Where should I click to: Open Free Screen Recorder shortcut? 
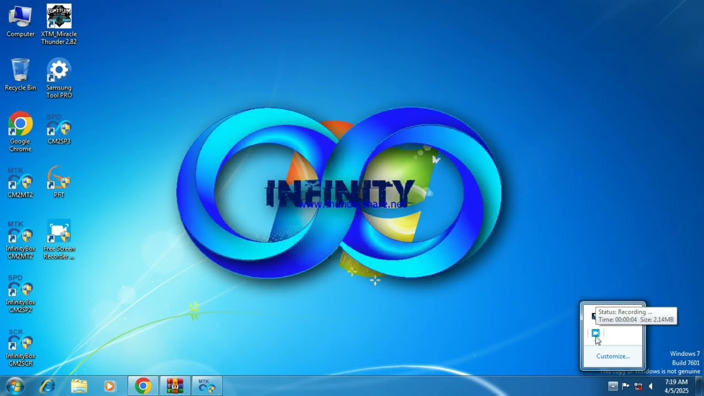(59, 240)
